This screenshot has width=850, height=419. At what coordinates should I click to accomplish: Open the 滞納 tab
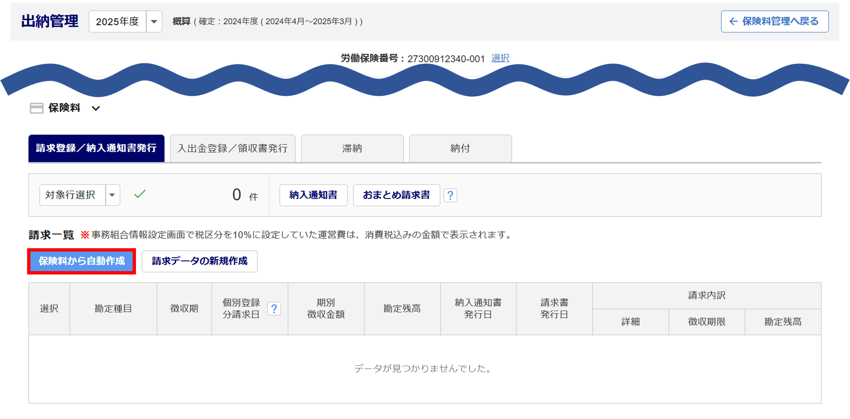352,148
